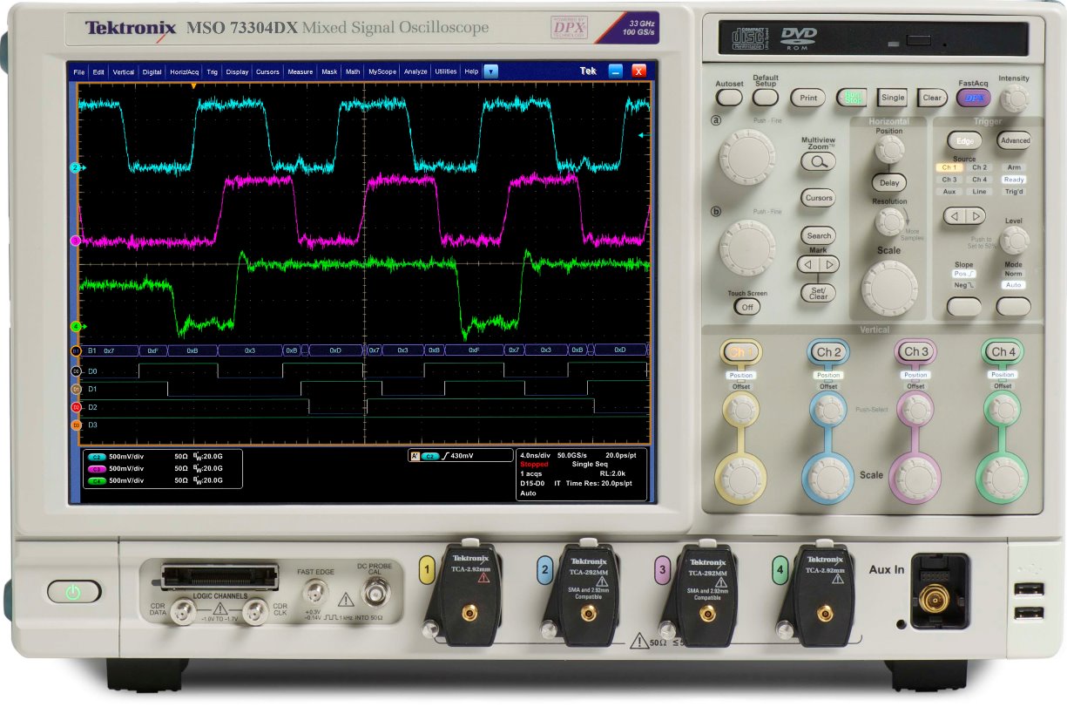Viewport: 1067px width, 707px height.
Task: Toggle channel 1 with the Ch 1 button
Action: [x=740, y=351]
